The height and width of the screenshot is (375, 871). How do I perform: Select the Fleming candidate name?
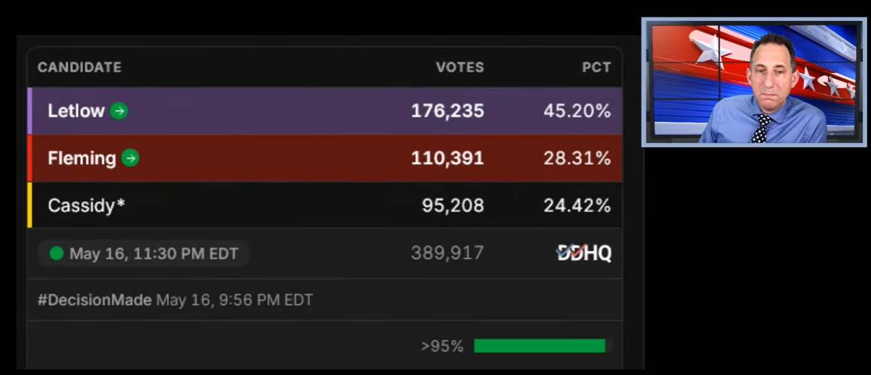coord(82,158)
